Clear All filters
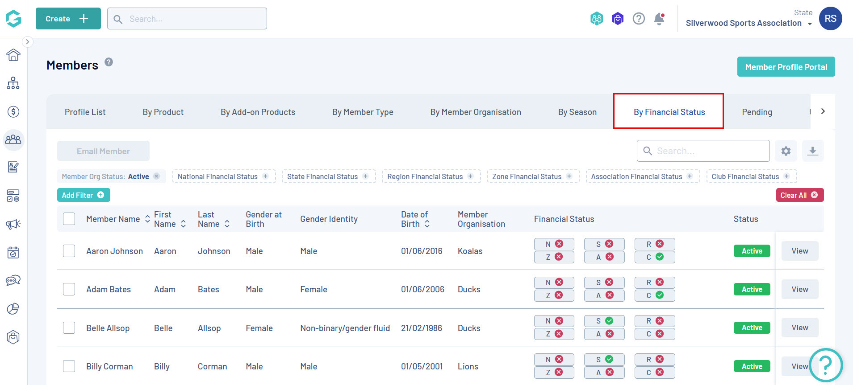Viewport: 853px width, 385px height. (800, 195)
